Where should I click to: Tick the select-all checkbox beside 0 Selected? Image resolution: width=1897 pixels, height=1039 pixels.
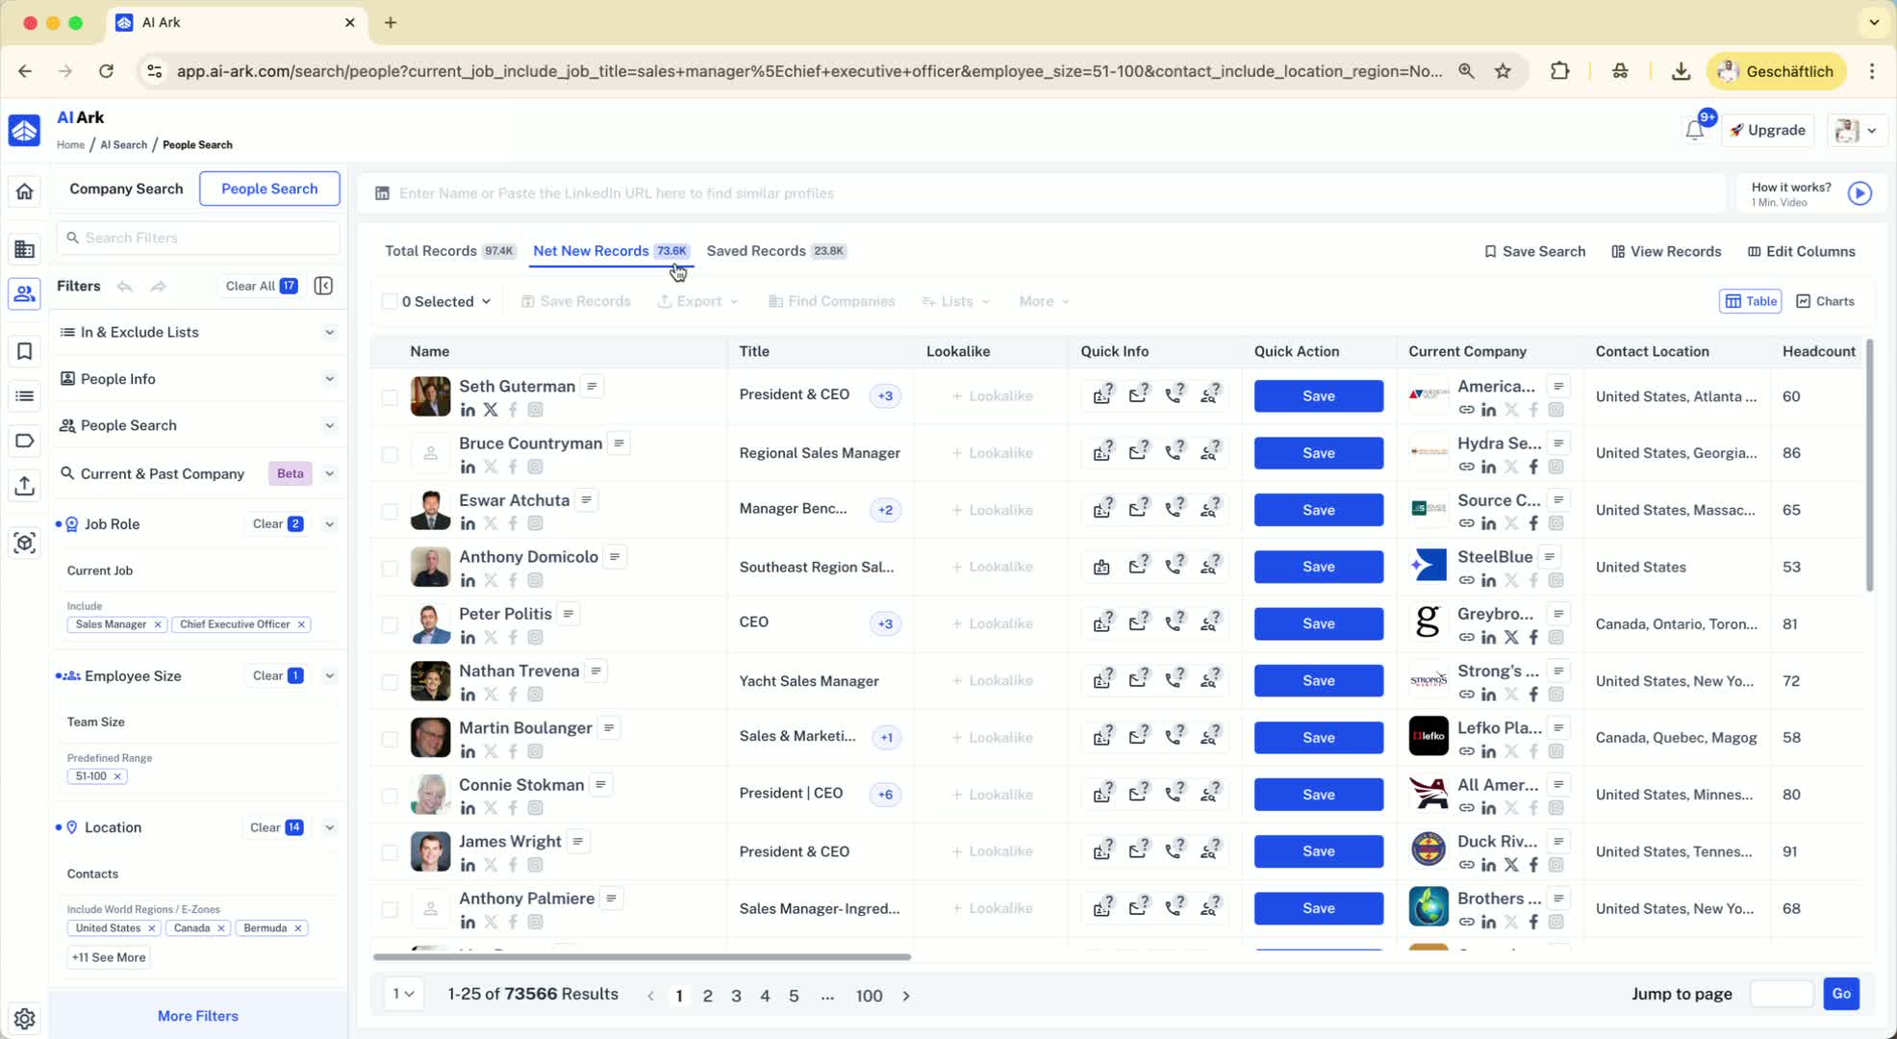click(x=390, y=301)
